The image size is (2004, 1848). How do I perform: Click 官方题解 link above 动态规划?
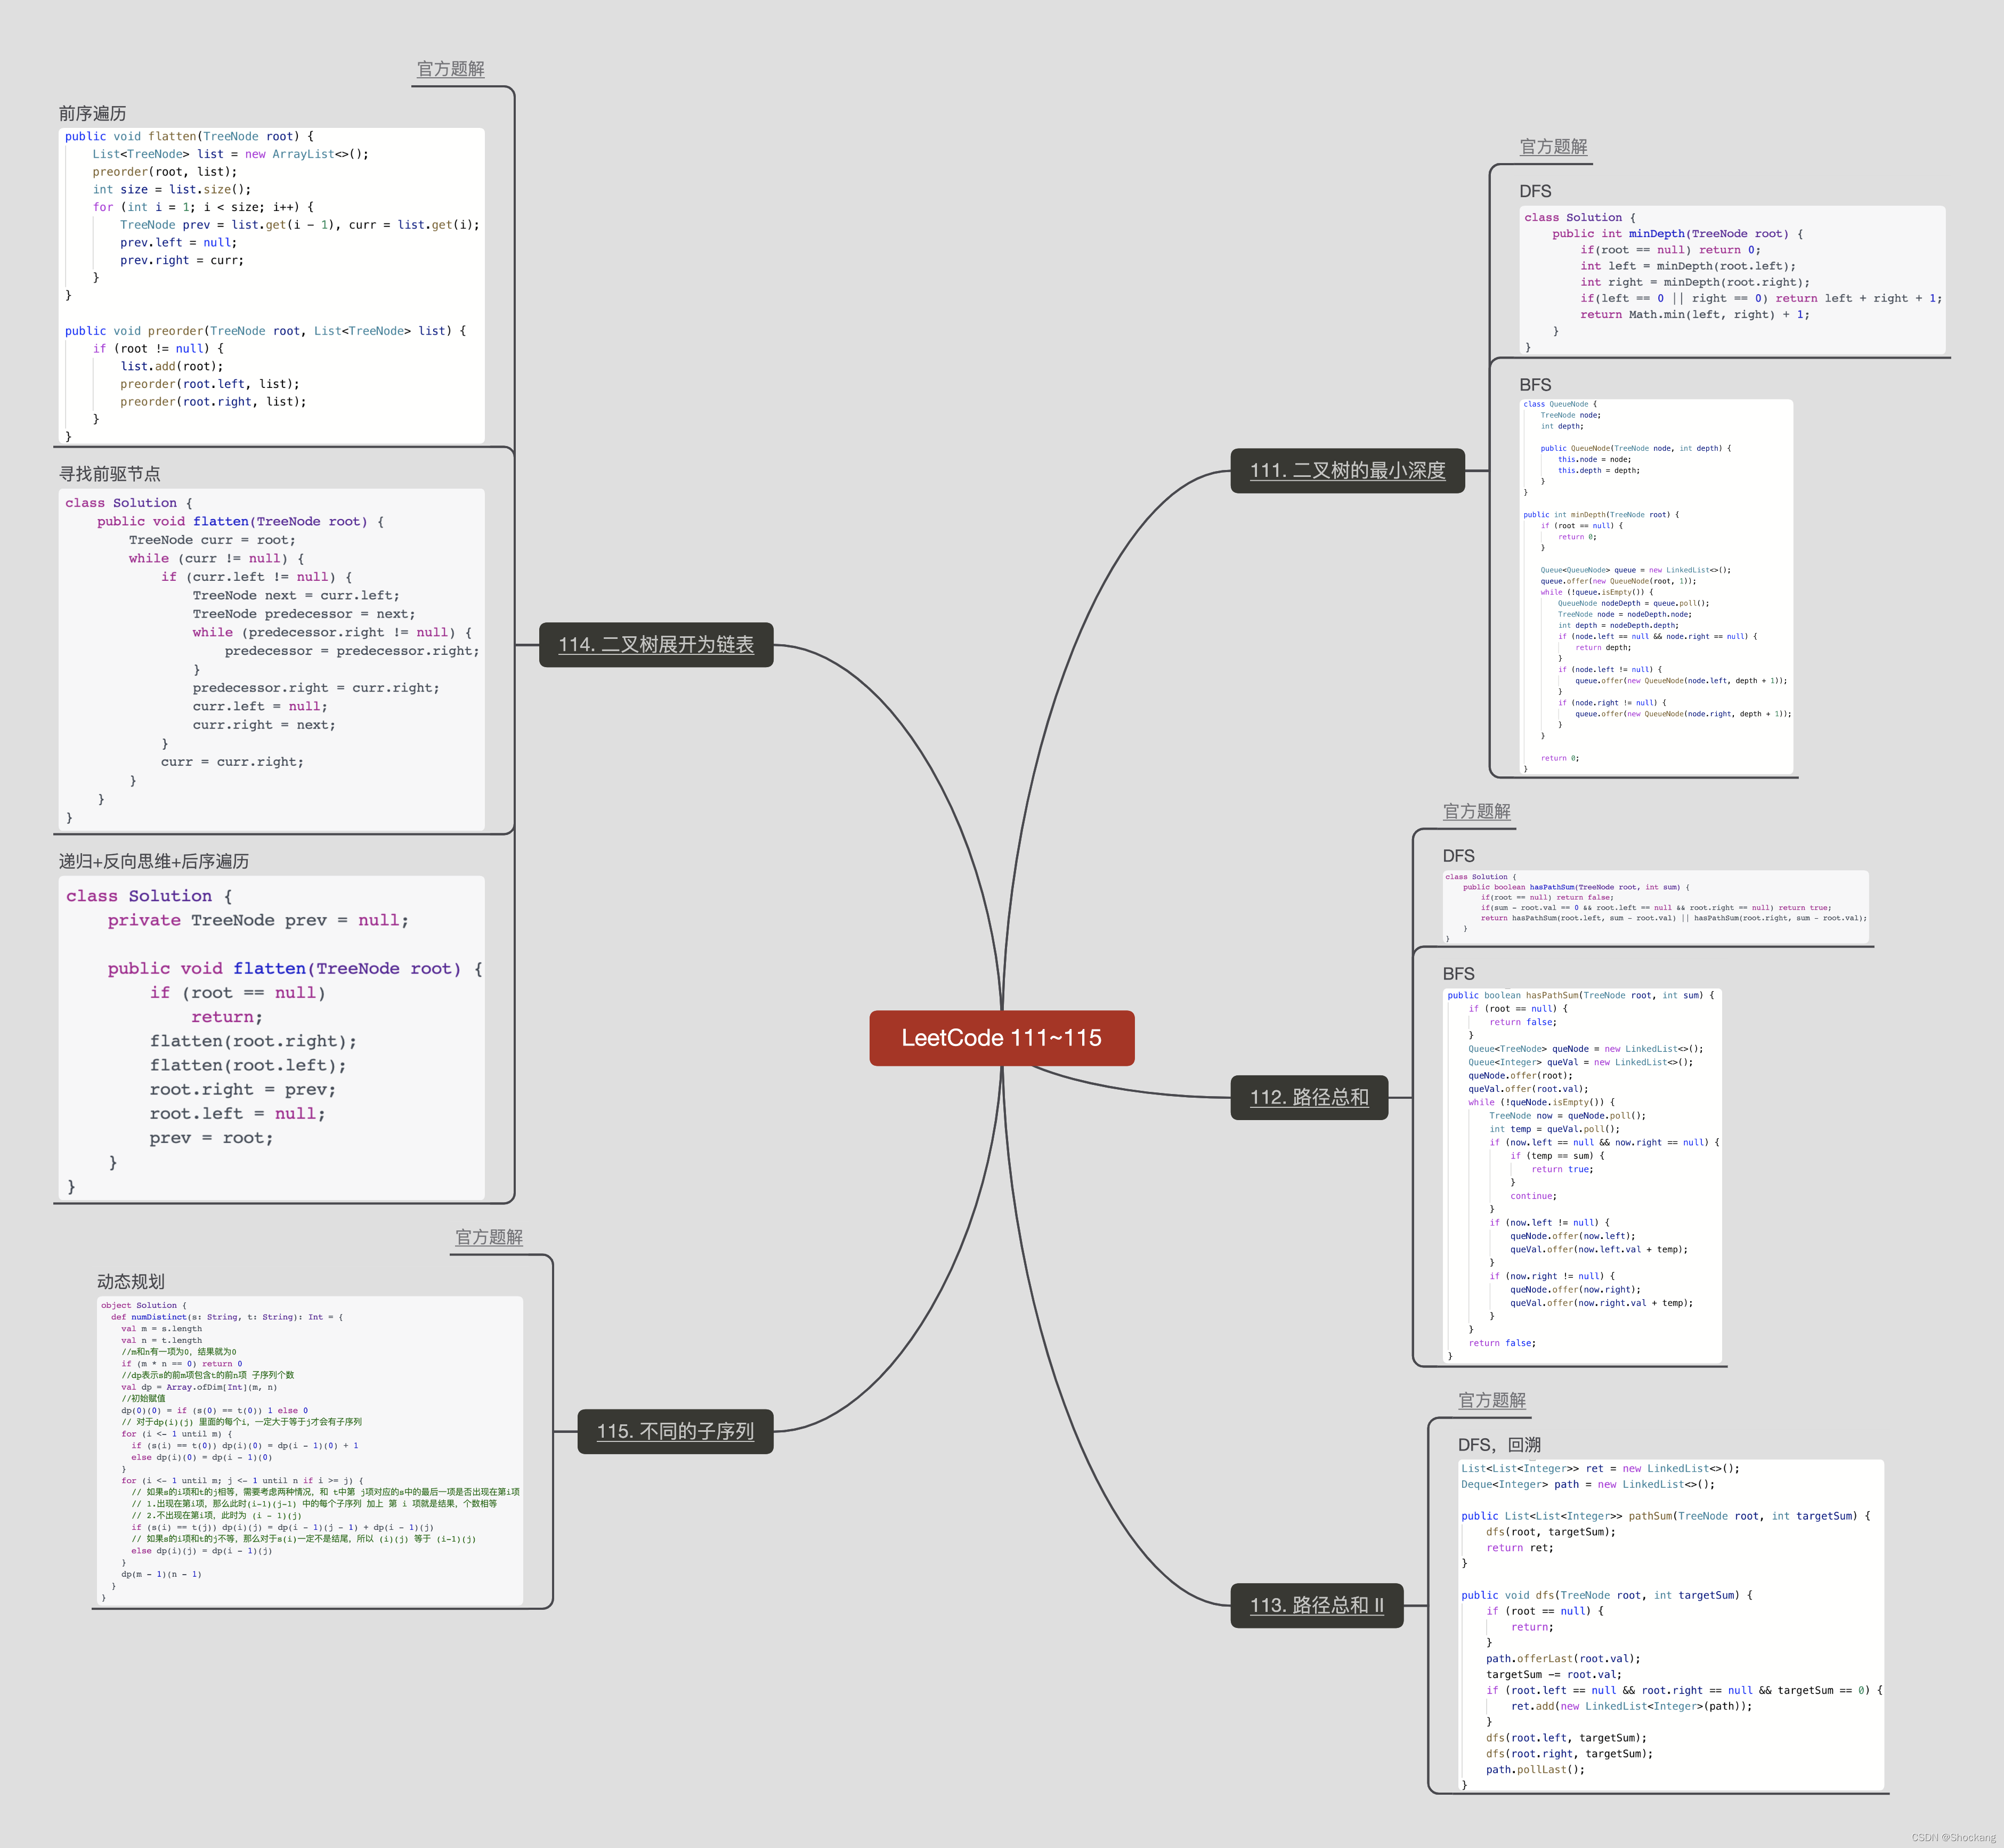tap(489, 1237)
